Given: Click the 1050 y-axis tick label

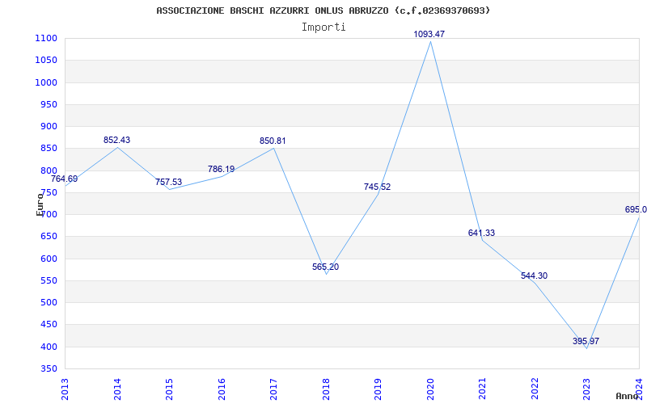Looking at the screenshot, I should coord(47,61).
